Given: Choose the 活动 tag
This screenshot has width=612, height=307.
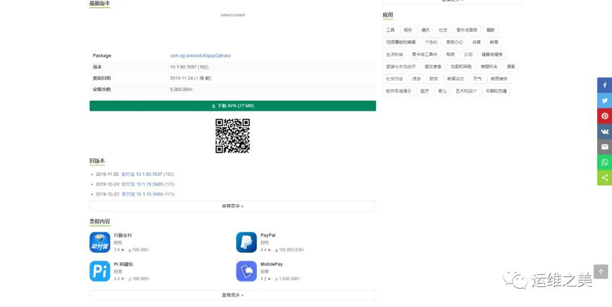Looking at the screenshot, I should point(416,79).
